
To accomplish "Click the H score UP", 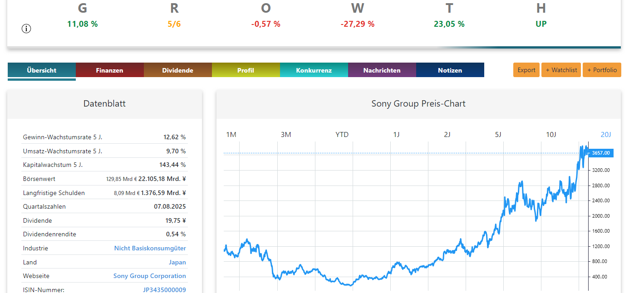I will point(541,24).
